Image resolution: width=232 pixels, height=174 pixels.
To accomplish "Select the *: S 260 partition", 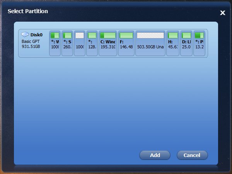I will tap(67, 43).
